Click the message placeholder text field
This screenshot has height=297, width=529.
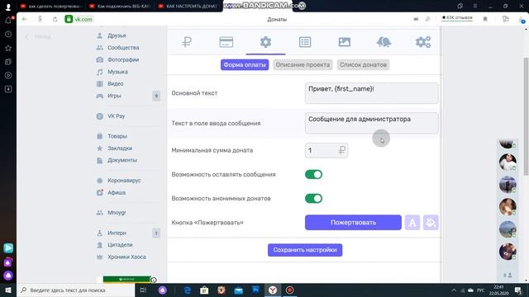click(x=371, y=123)
